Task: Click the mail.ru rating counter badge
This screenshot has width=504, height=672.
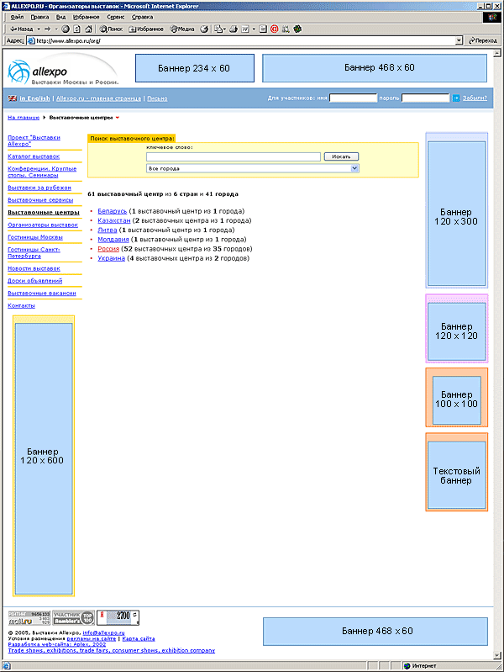Action: coord(29,617)
